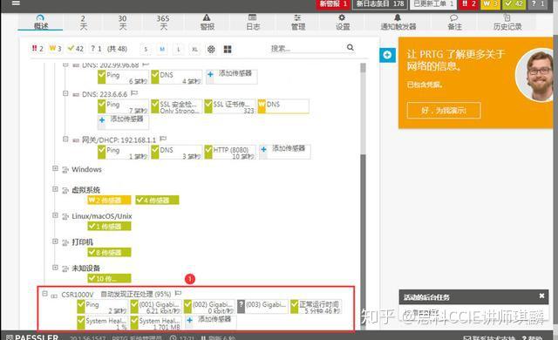Click green 4 传感器 badge under 虚拟系统
Image resolution: width=558 pixels, height=340 pixels.
pyautogui.click(x=157, y=200)
